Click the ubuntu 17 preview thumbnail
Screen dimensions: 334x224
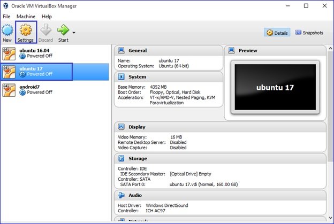click(275, 87)
